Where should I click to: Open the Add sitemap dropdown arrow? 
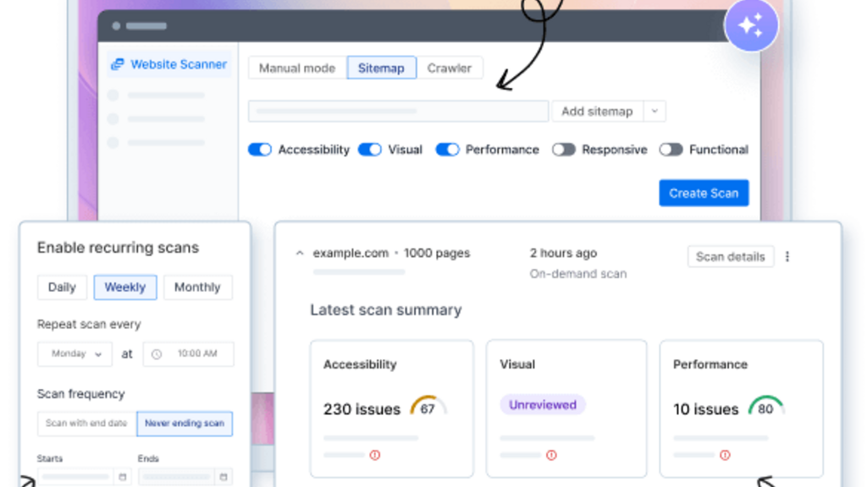654,111
